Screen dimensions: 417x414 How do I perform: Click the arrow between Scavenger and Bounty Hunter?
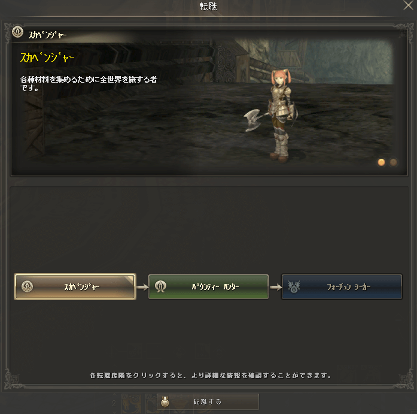(142, 287)
